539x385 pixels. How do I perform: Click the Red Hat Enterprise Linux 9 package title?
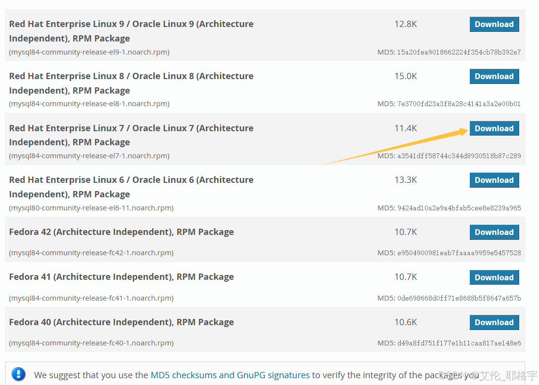131,31
